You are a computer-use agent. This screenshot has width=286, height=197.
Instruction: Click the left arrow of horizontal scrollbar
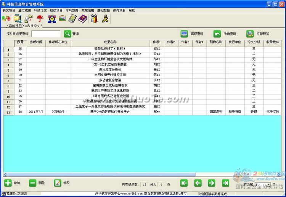(x=5, y=175)
